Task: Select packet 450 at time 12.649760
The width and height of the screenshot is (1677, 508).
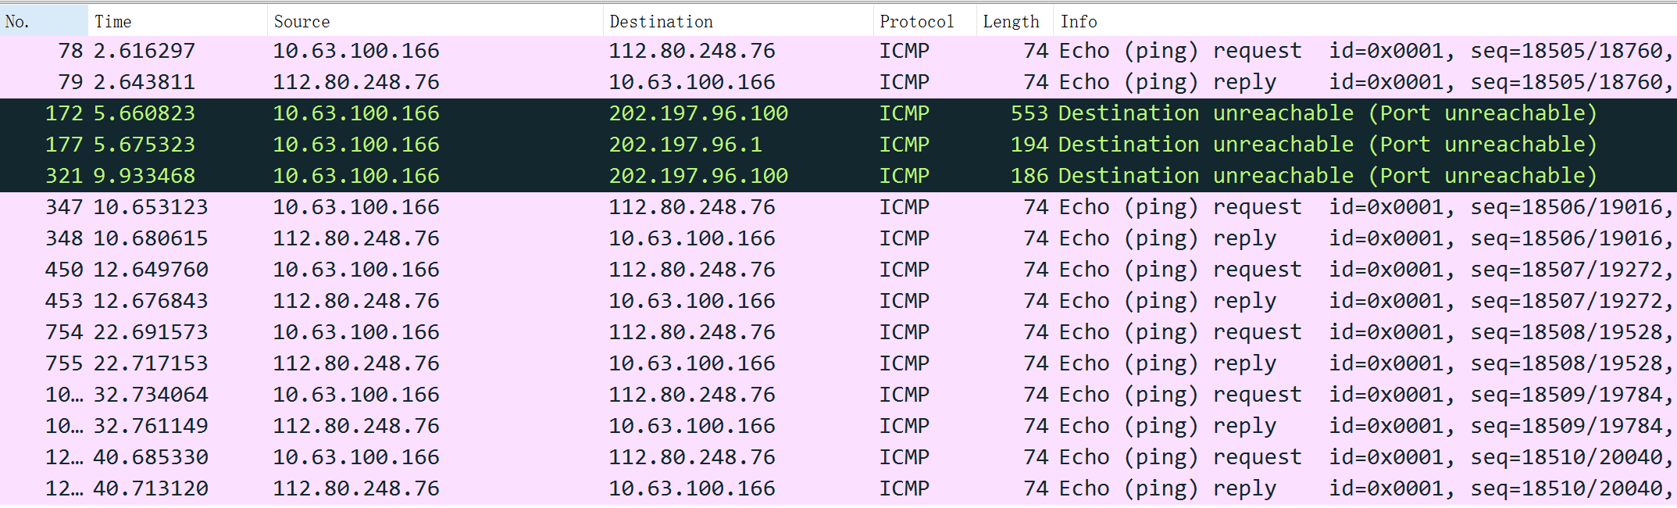Action: pyautogui.click(x=838, y=270)
